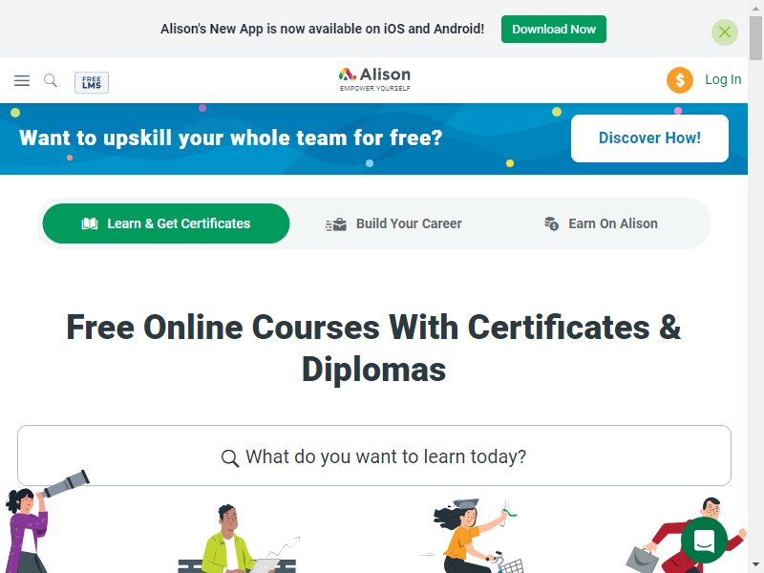
Task: Click the Download Now button
Action: click(554, 30)
